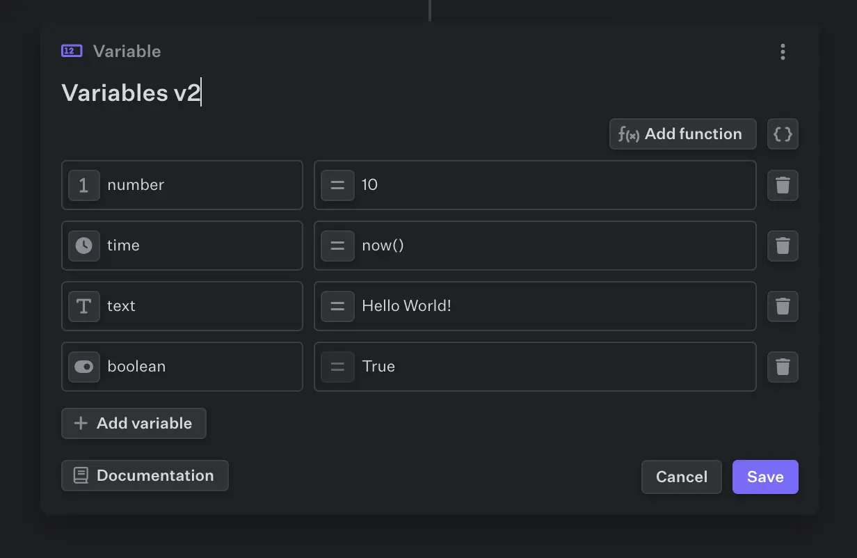Click the number type icon
This screenshot has width=857, height=558.
pos(84,185)
